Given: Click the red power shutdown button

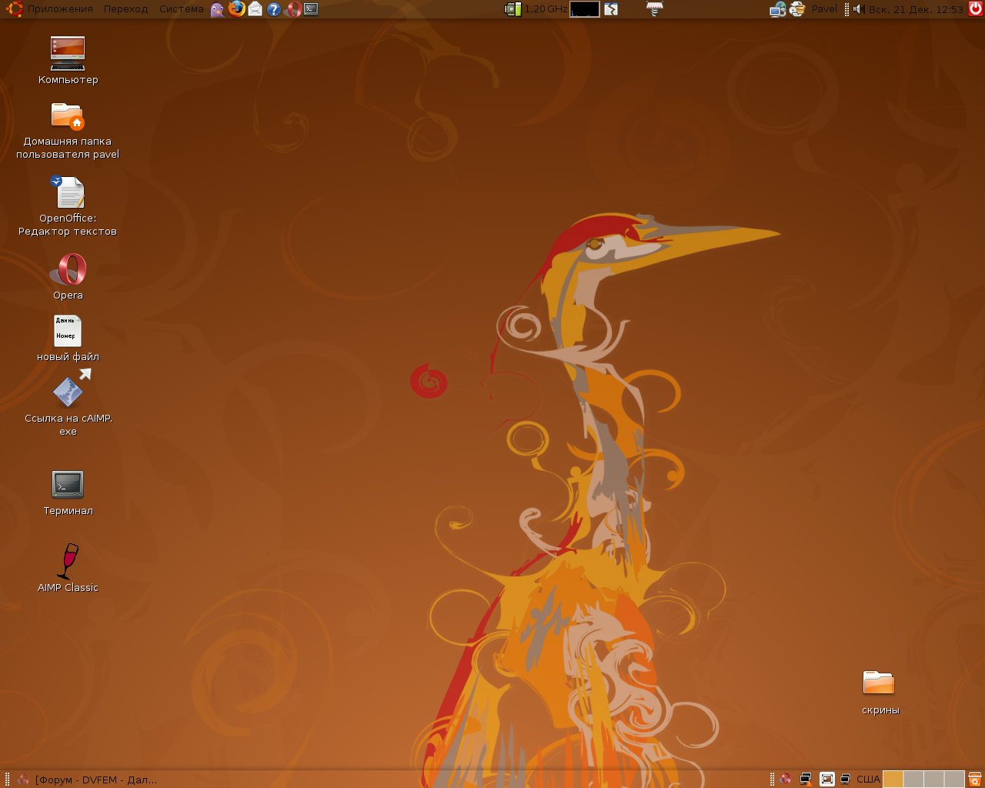Looking at the screenshot, I should point(975,9).
